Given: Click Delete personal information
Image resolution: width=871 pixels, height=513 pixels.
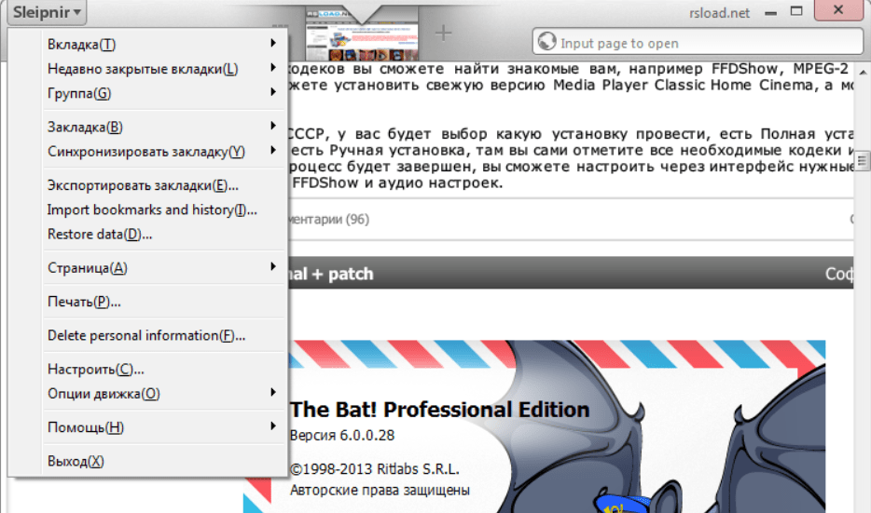Looking at the screenshot, I should pos(145,335).
